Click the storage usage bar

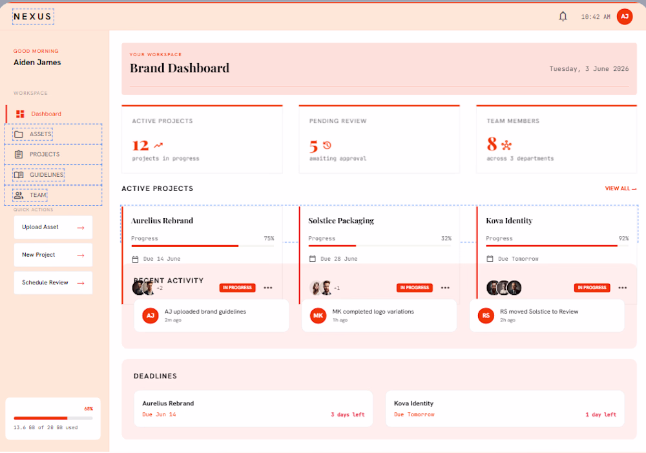[53, 418]
